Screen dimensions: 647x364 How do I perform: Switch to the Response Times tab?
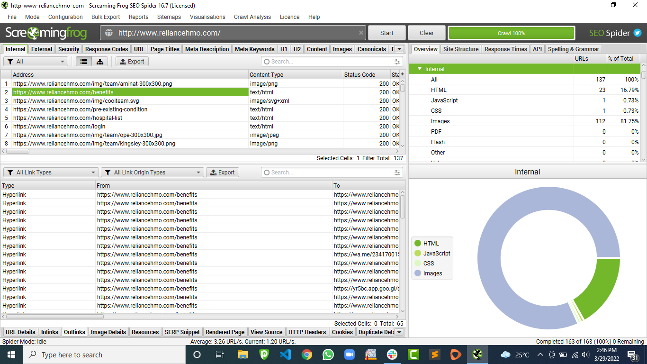(x=506, y=49)
